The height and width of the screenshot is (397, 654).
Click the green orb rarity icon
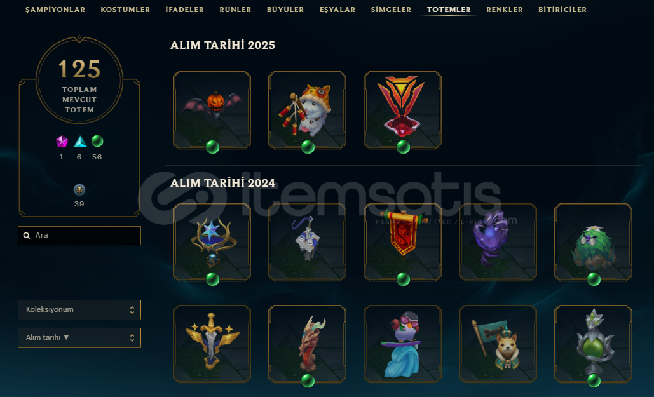97,141
